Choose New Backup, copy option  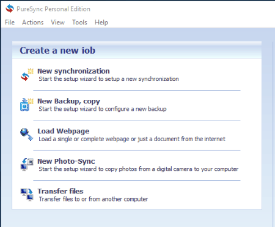pos(68,101)
